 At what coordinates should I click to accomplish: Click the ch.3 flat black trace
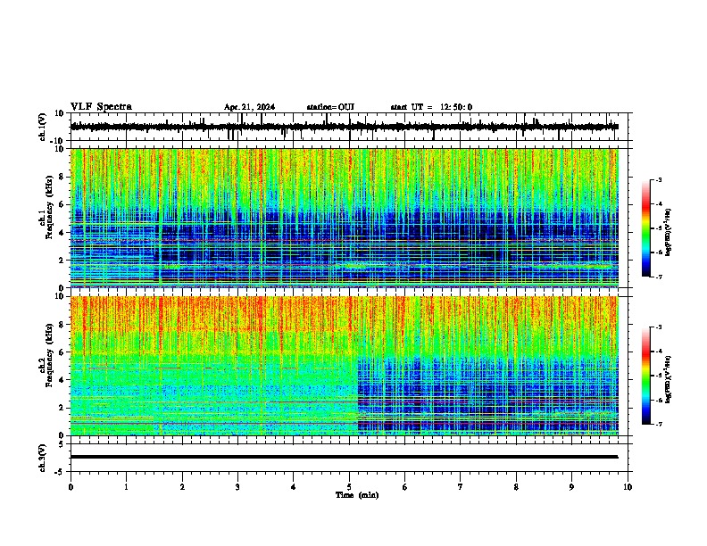click(x=345, y=457)
